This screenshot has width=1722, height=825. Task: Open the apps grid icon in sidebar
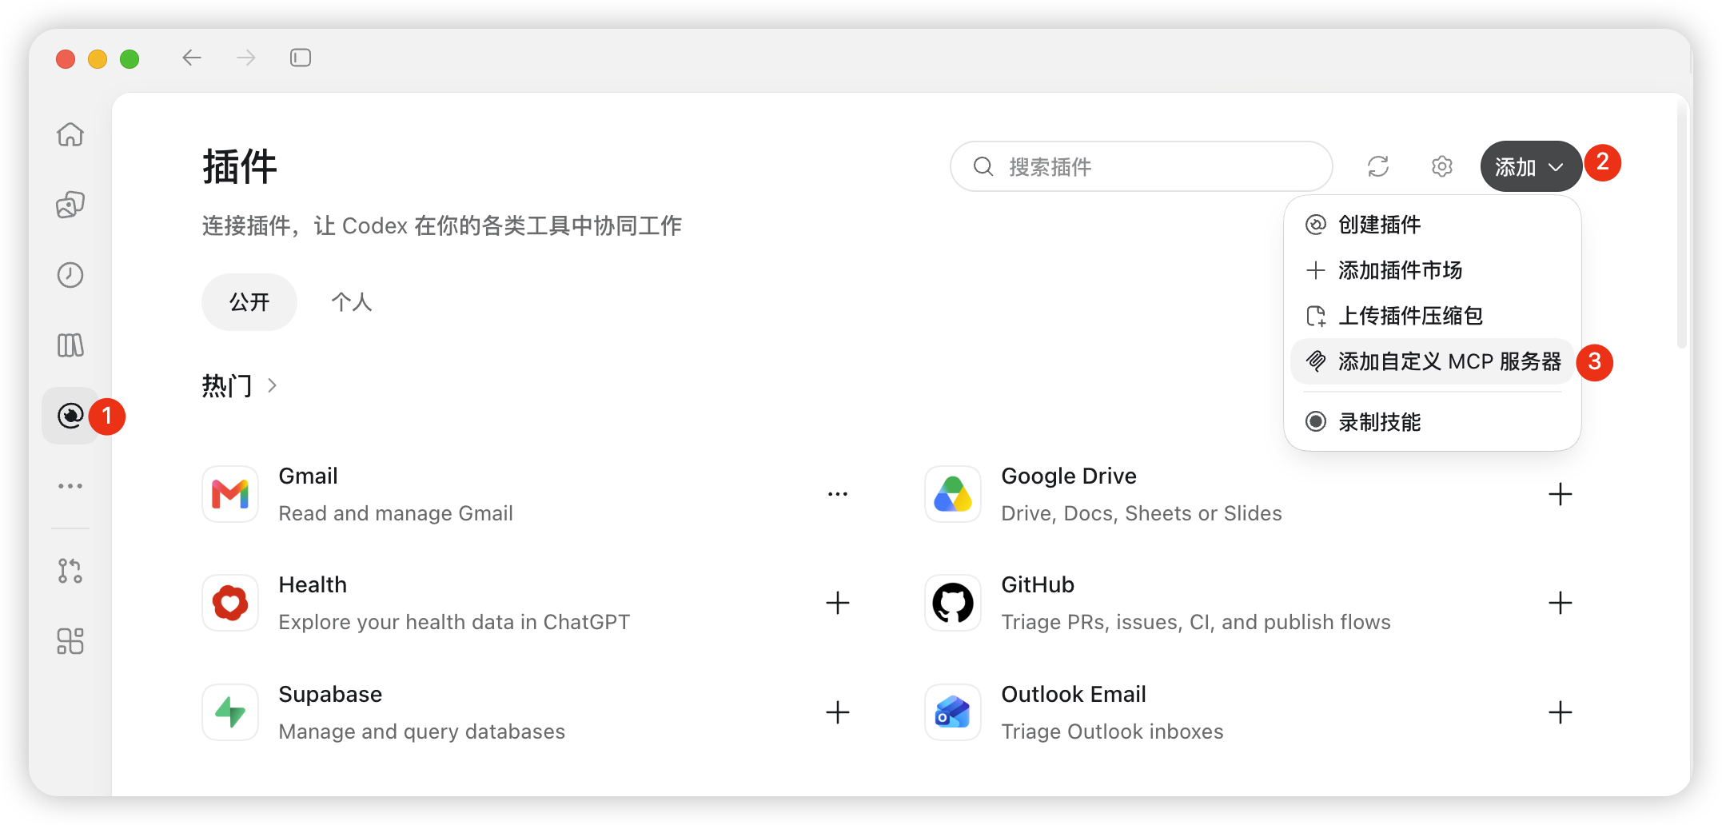(x=70, y=641)
